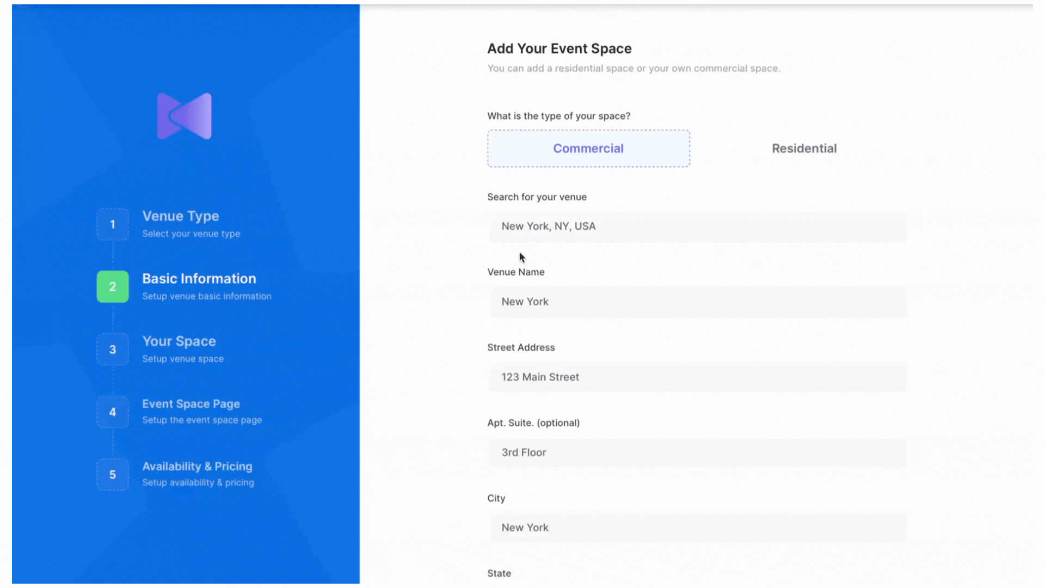Click the bowtie logo icon

click(184, 116)
